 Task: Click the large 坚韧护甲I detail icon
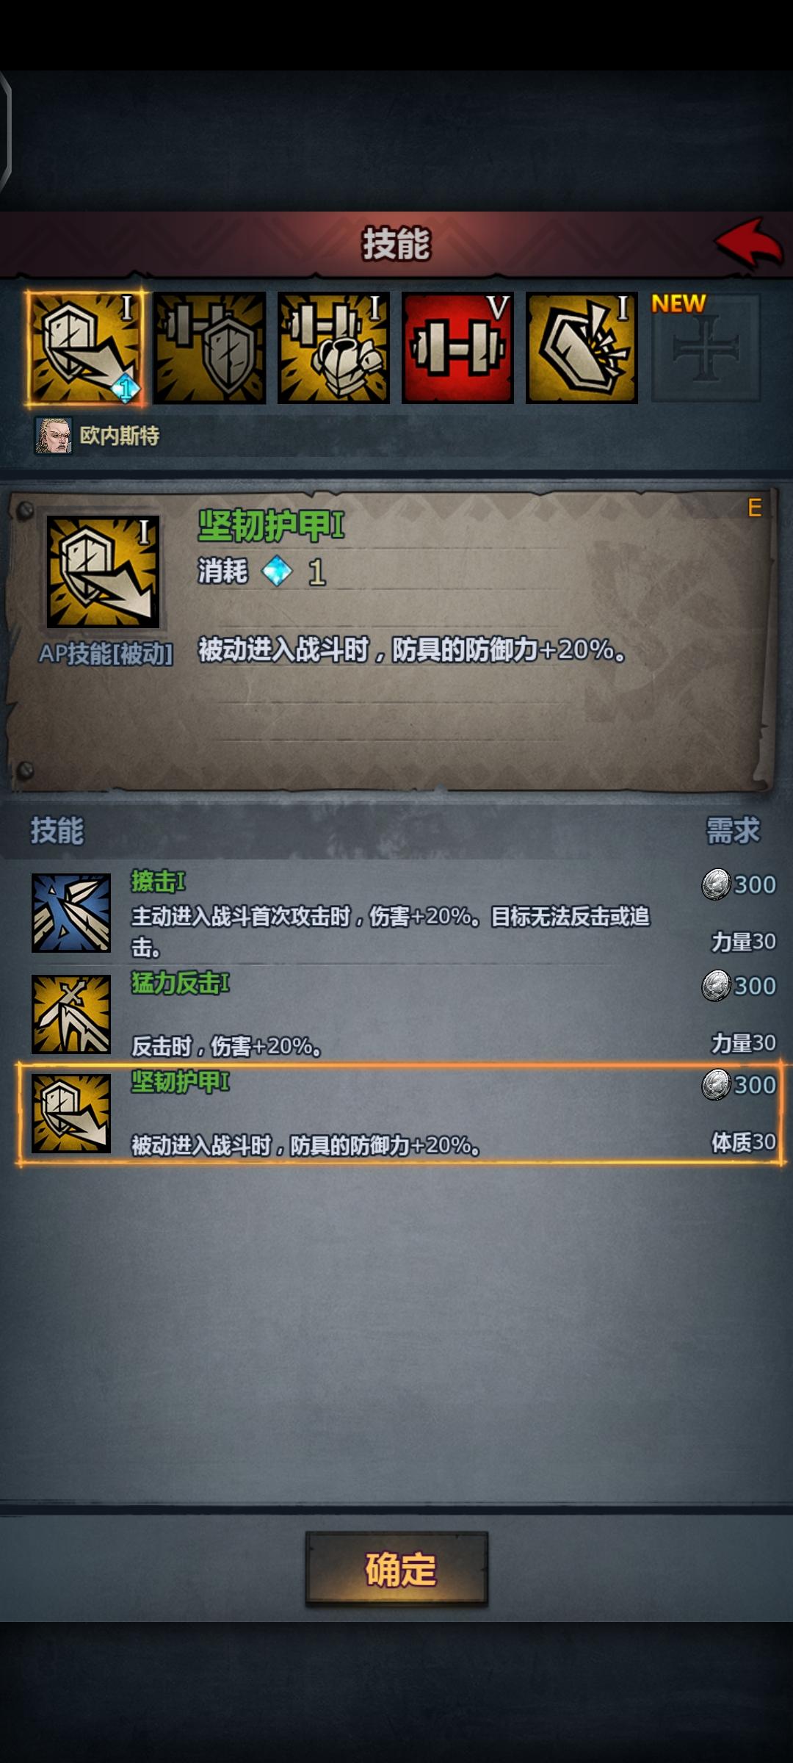(103, 572)
